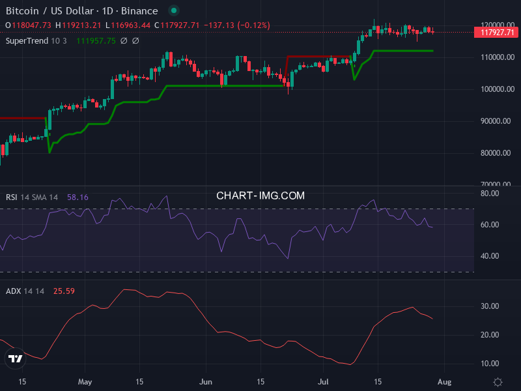Click the RSI value 58.16
The width and height of the screenshot is (521, 391).
77,197
